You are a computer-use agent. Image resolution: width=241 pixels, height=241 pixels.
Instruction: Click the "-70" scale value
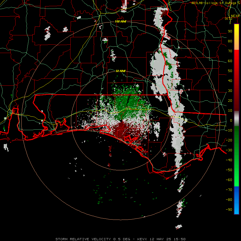point(229,190)
